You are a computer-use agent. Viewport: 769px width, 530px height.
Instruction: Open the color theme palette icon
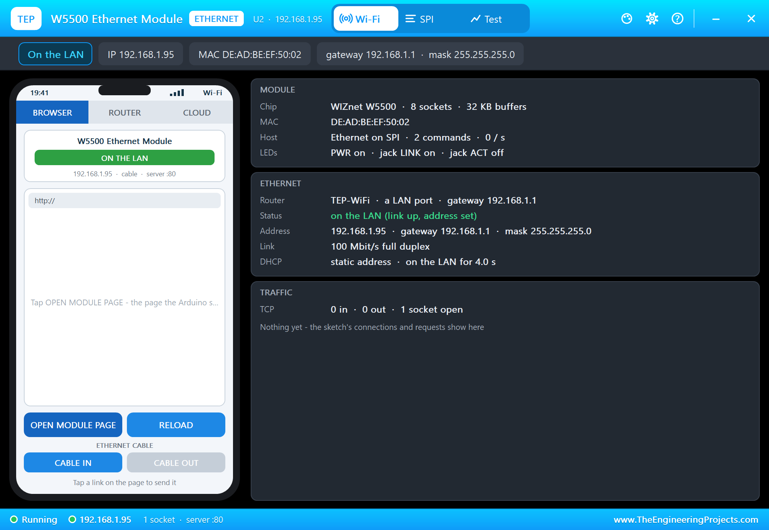pos(627,18)
